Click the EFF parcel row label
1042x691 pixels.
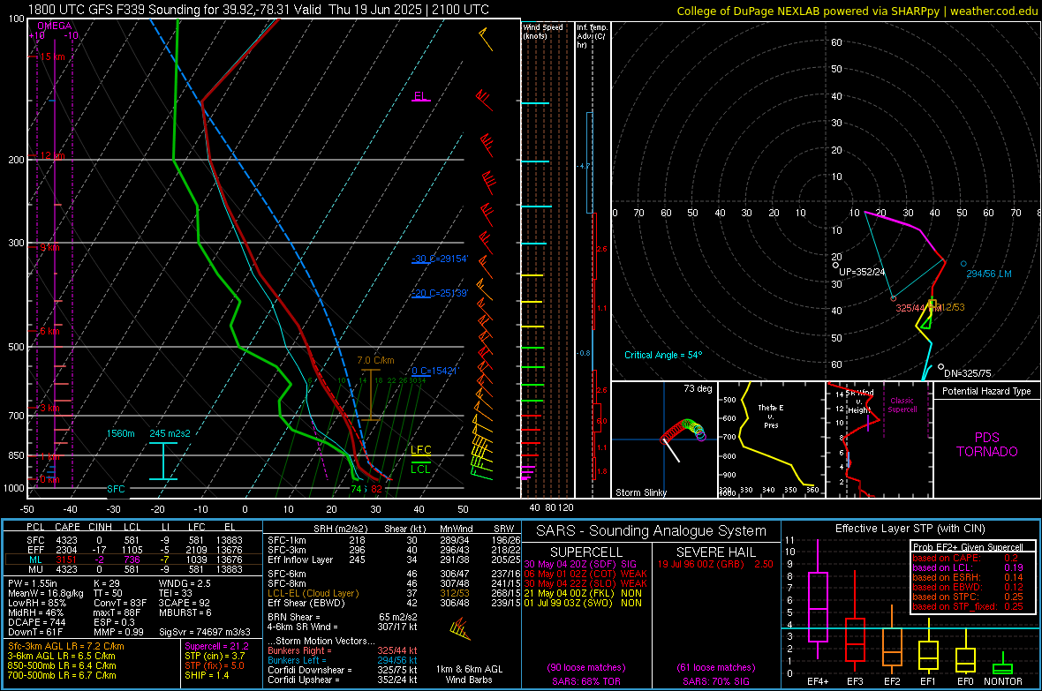click(35, 550)
